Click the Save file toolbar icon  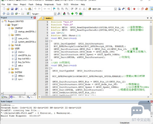coord(12,9)
